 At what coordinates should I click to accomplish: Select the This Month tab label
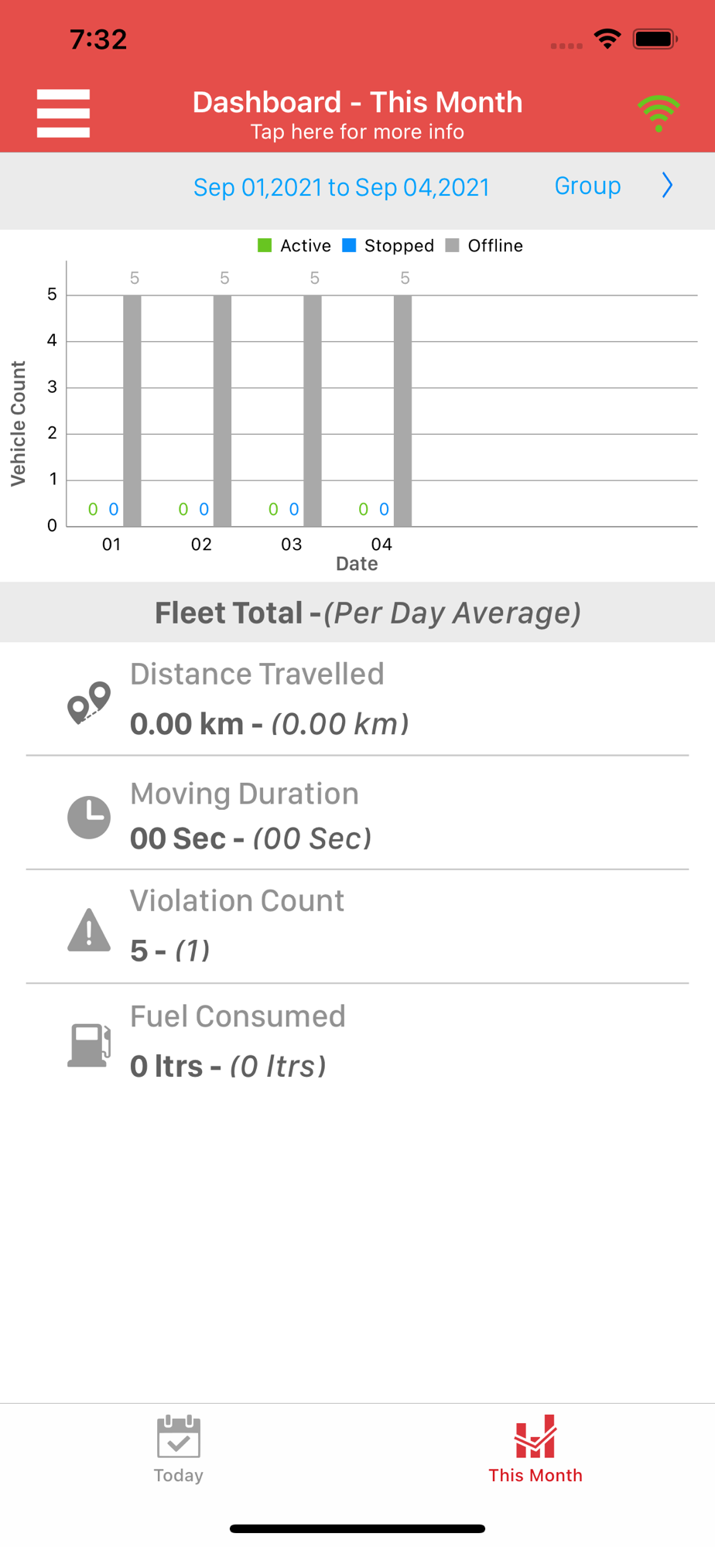coord(535,1475)
